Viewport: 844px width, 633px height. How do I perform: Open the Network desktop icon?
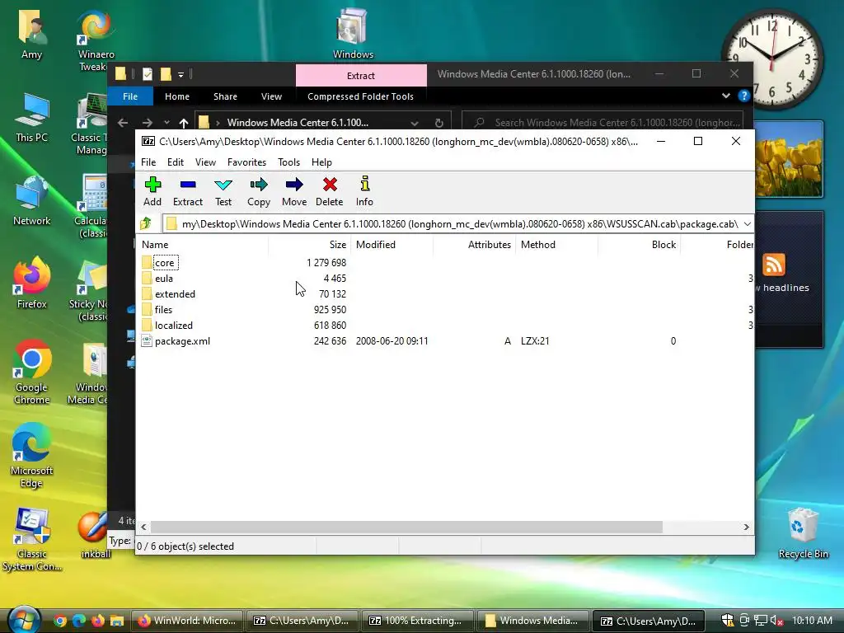(32, 201)
